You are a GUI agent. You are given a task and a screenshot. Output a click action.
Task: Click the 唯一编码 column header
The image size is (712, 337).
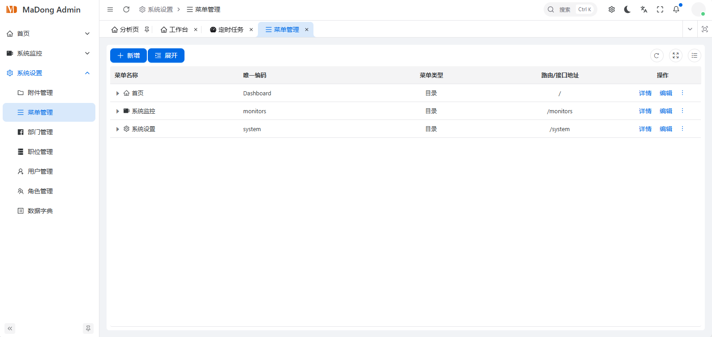pos(255,75)
